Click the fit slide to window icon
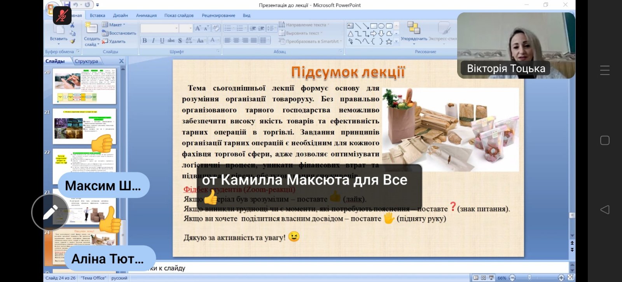The width and height of the screenshot is (622, 282). coord(570,278)
